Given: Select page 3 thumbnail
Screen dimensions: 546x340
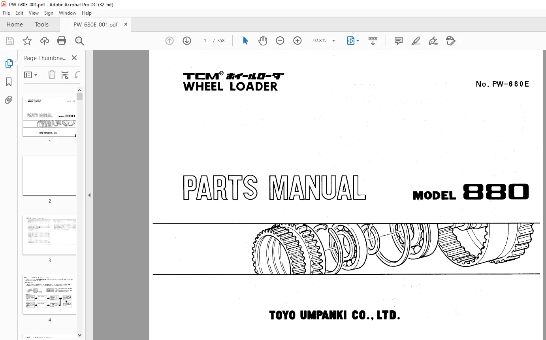Looking at the screenshot, I should [x=49, y=235].
